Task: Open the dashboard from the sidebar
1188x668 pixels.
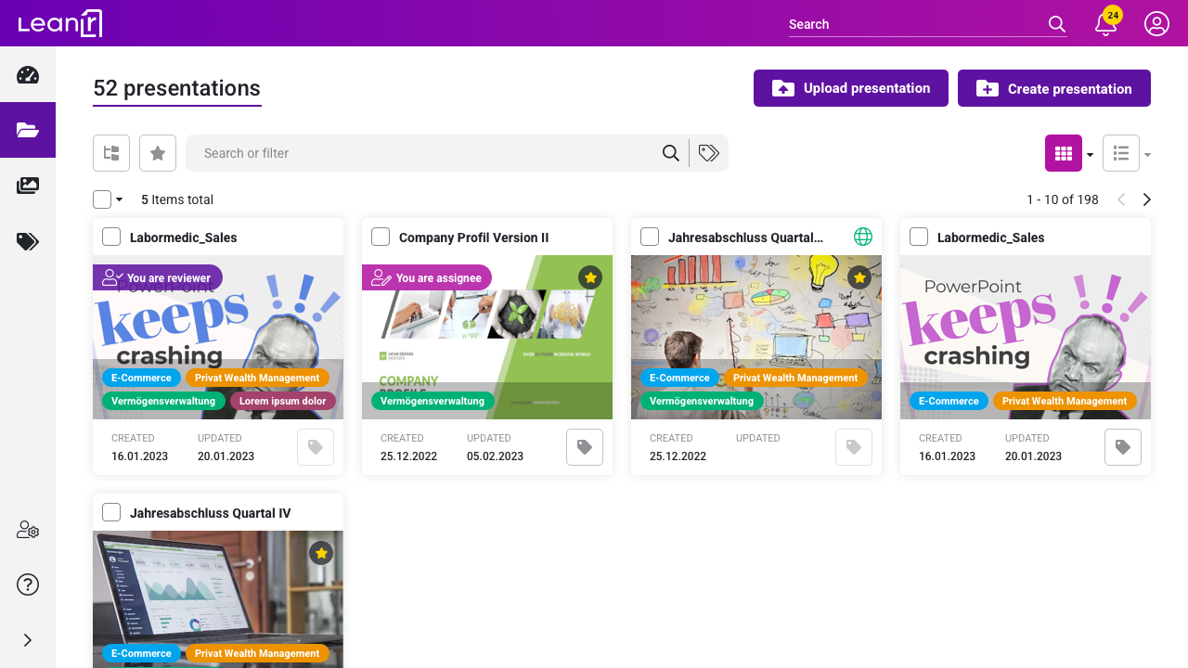Action: (27, 74)
